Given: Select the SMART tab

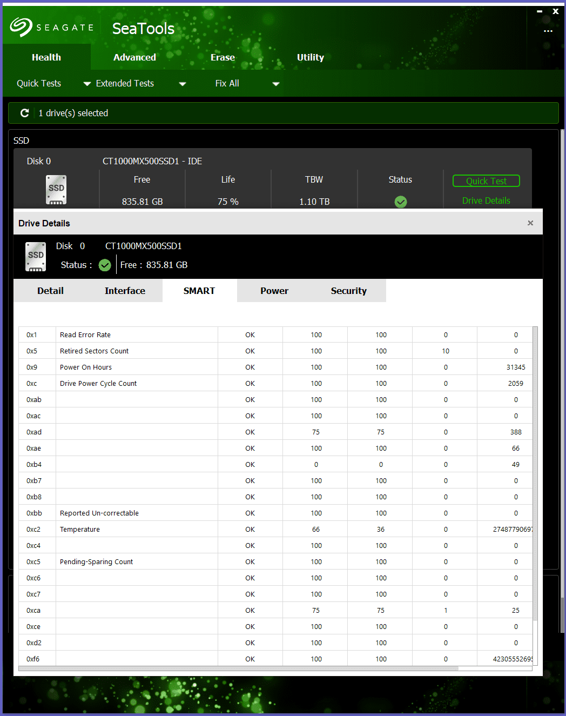Looking at the screenshot, I should tap(199, 291).
